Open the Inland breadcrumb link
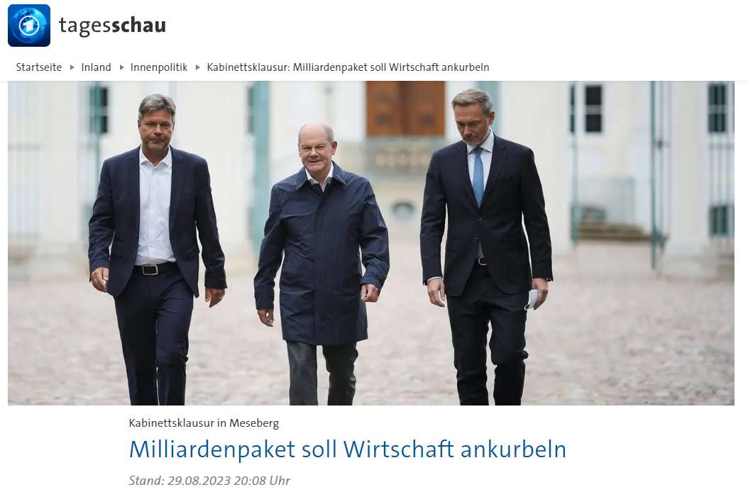 coord(96,67)
